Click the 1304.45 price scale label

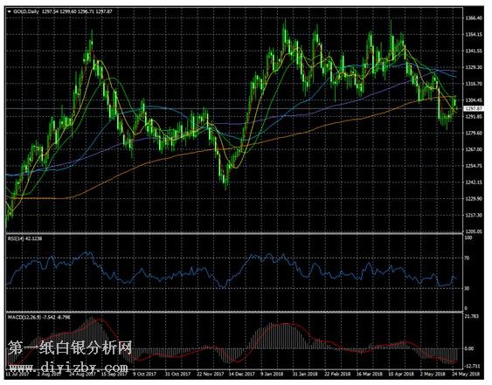click(x=474, y=100)
